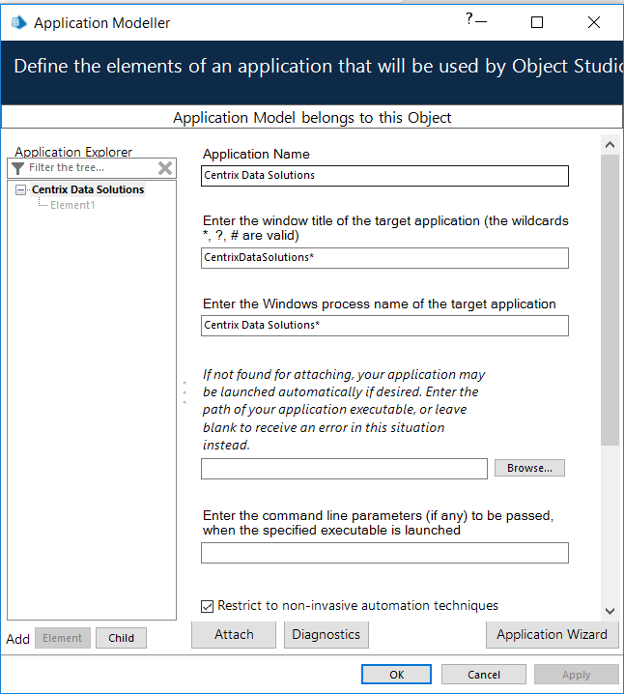Click the Cancel button

pos(483,675)
